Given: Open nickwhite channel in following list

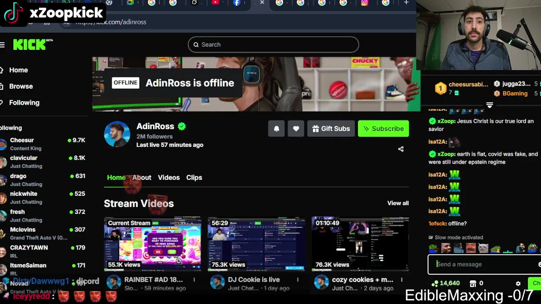Looking at the screenshot, I should click(43, 198).
